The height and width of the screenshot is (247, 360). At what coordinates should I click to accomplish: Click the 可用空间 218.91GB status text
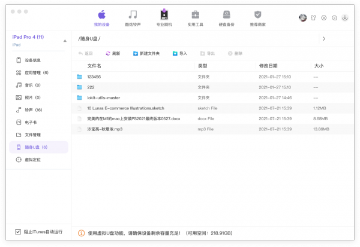click(209, 233)
